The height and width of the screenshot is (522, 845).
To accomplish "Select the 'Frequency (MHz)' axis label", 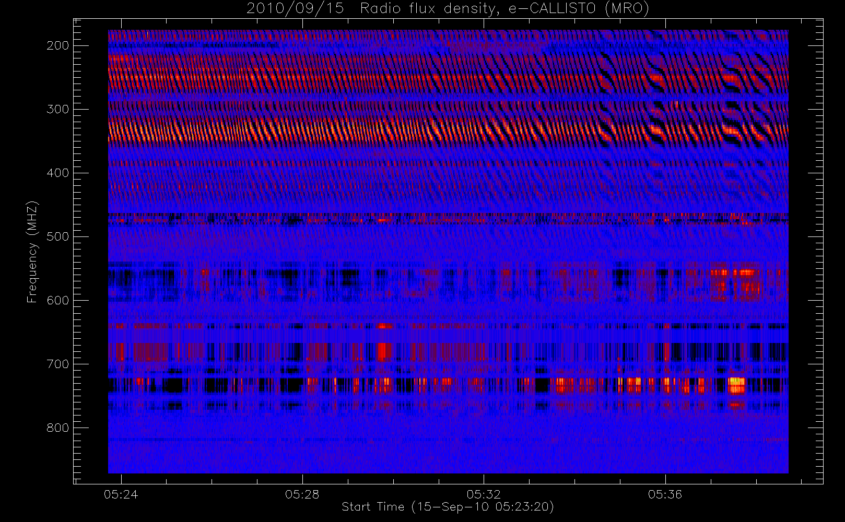I will 32,252.
